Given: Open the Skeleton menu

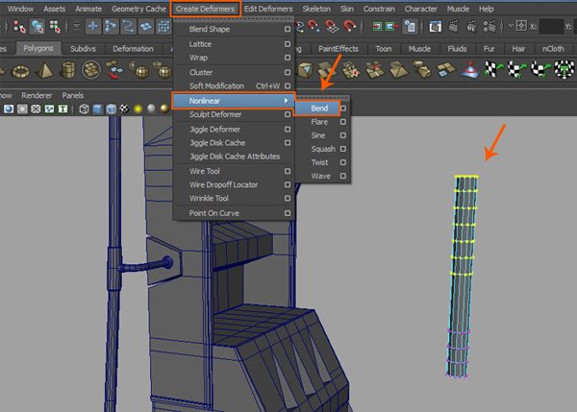Looking at the screenshot, I should pyautogui.click(x=316, y=9).
